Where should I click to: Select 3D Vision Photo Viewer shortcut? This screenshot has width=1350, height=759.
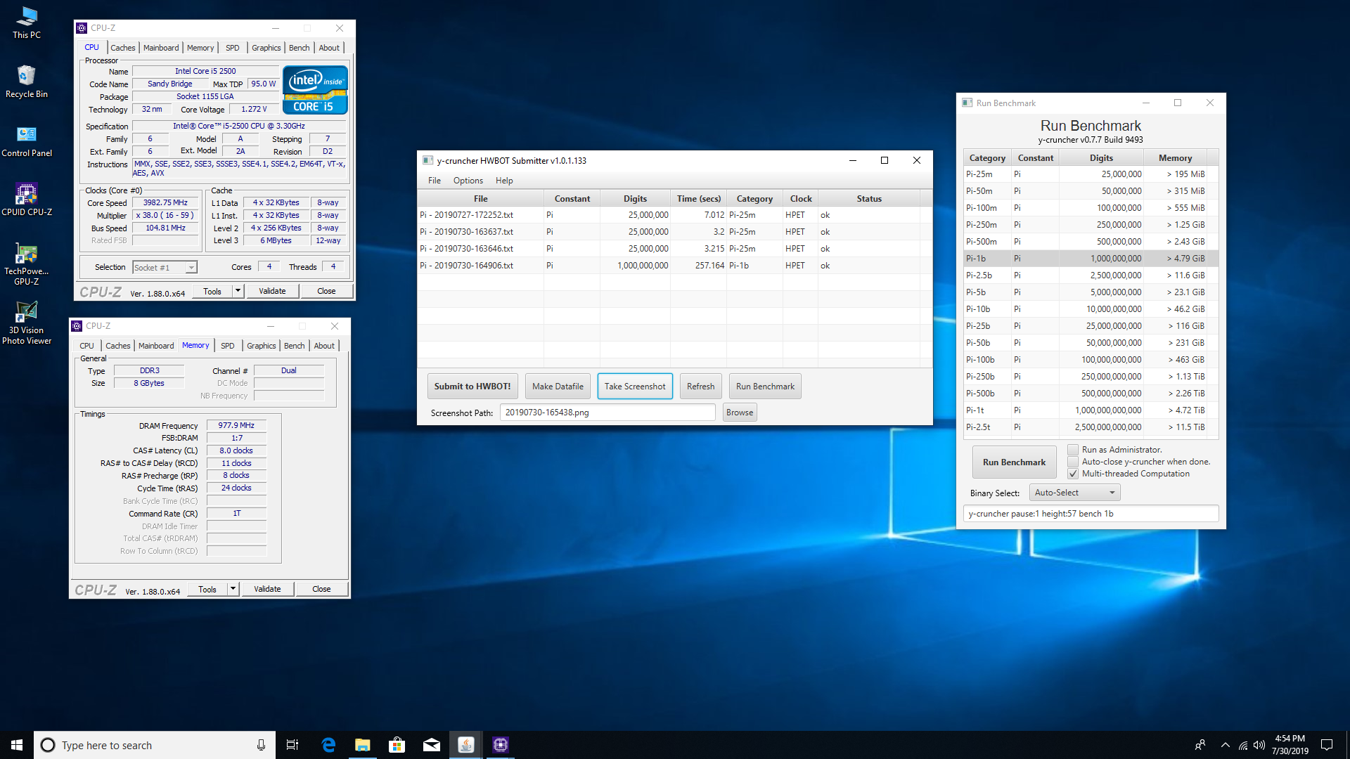[27, 323]
